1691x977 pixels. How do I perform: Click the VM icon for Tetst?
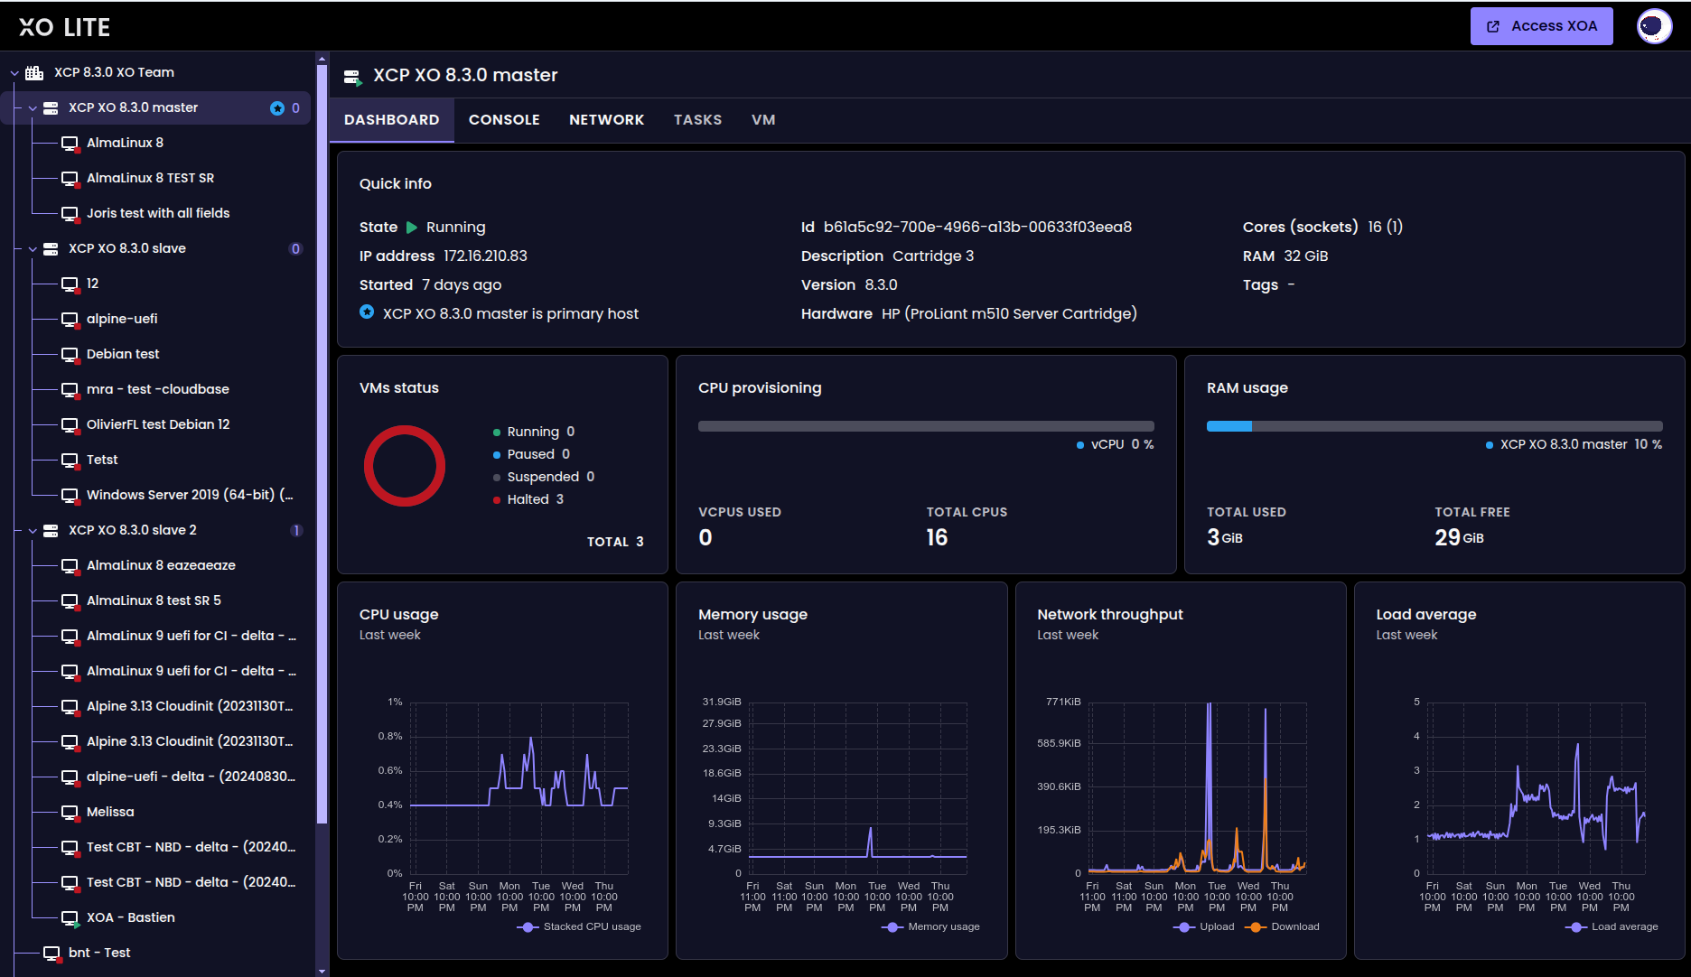click(x=70, y=461)
